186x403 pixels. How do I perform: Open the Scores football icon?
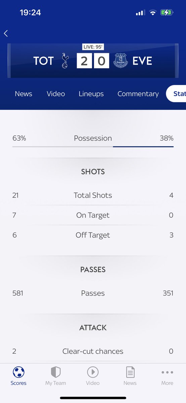(x=18, y=372)
